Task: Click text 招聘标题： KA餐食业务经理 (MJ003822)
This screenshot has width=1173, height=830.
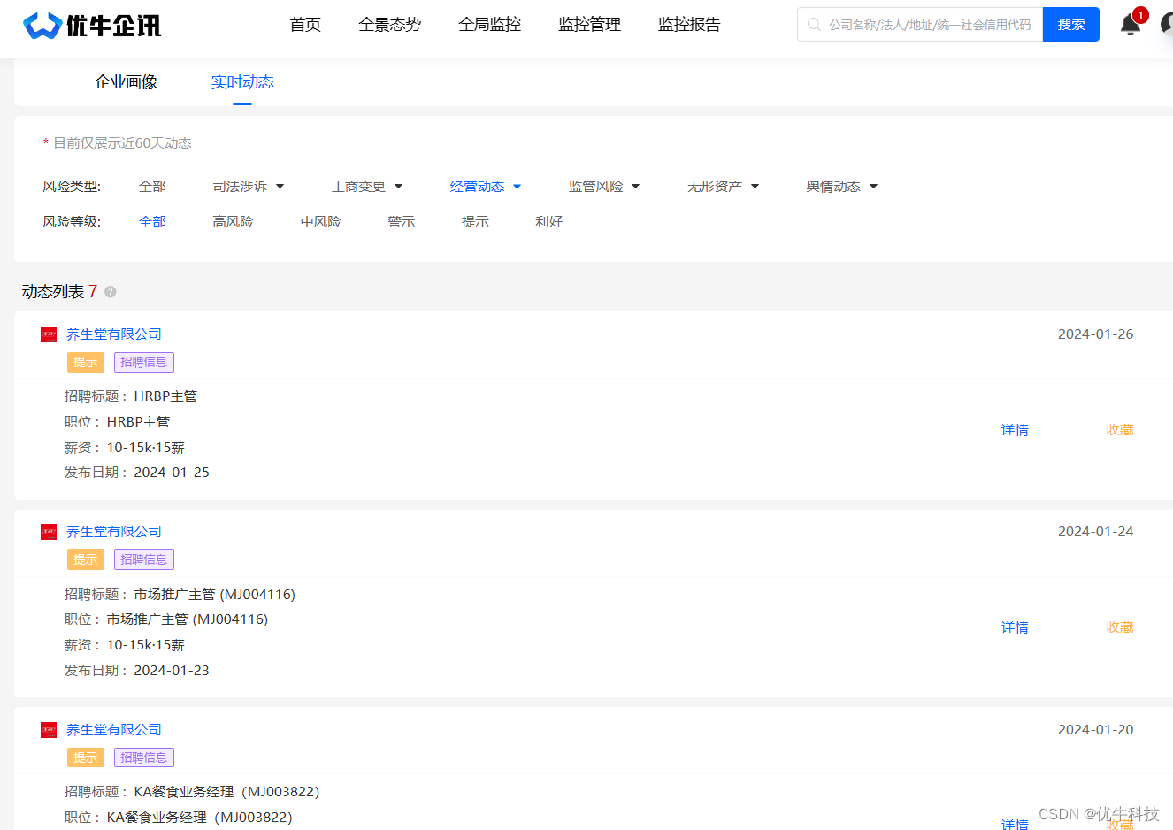Action: pyautogui.click(x=192, y=792)
